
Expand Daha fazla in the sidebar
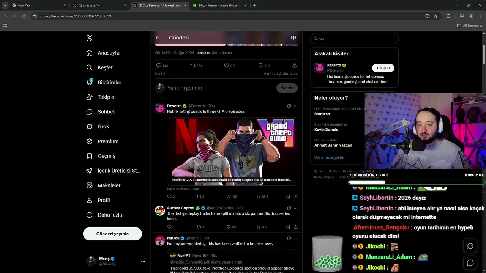tap(104, 215)
